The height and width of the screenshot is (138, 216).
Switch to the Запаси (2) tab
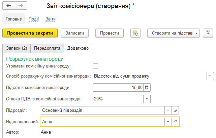[x=17, y=48]
